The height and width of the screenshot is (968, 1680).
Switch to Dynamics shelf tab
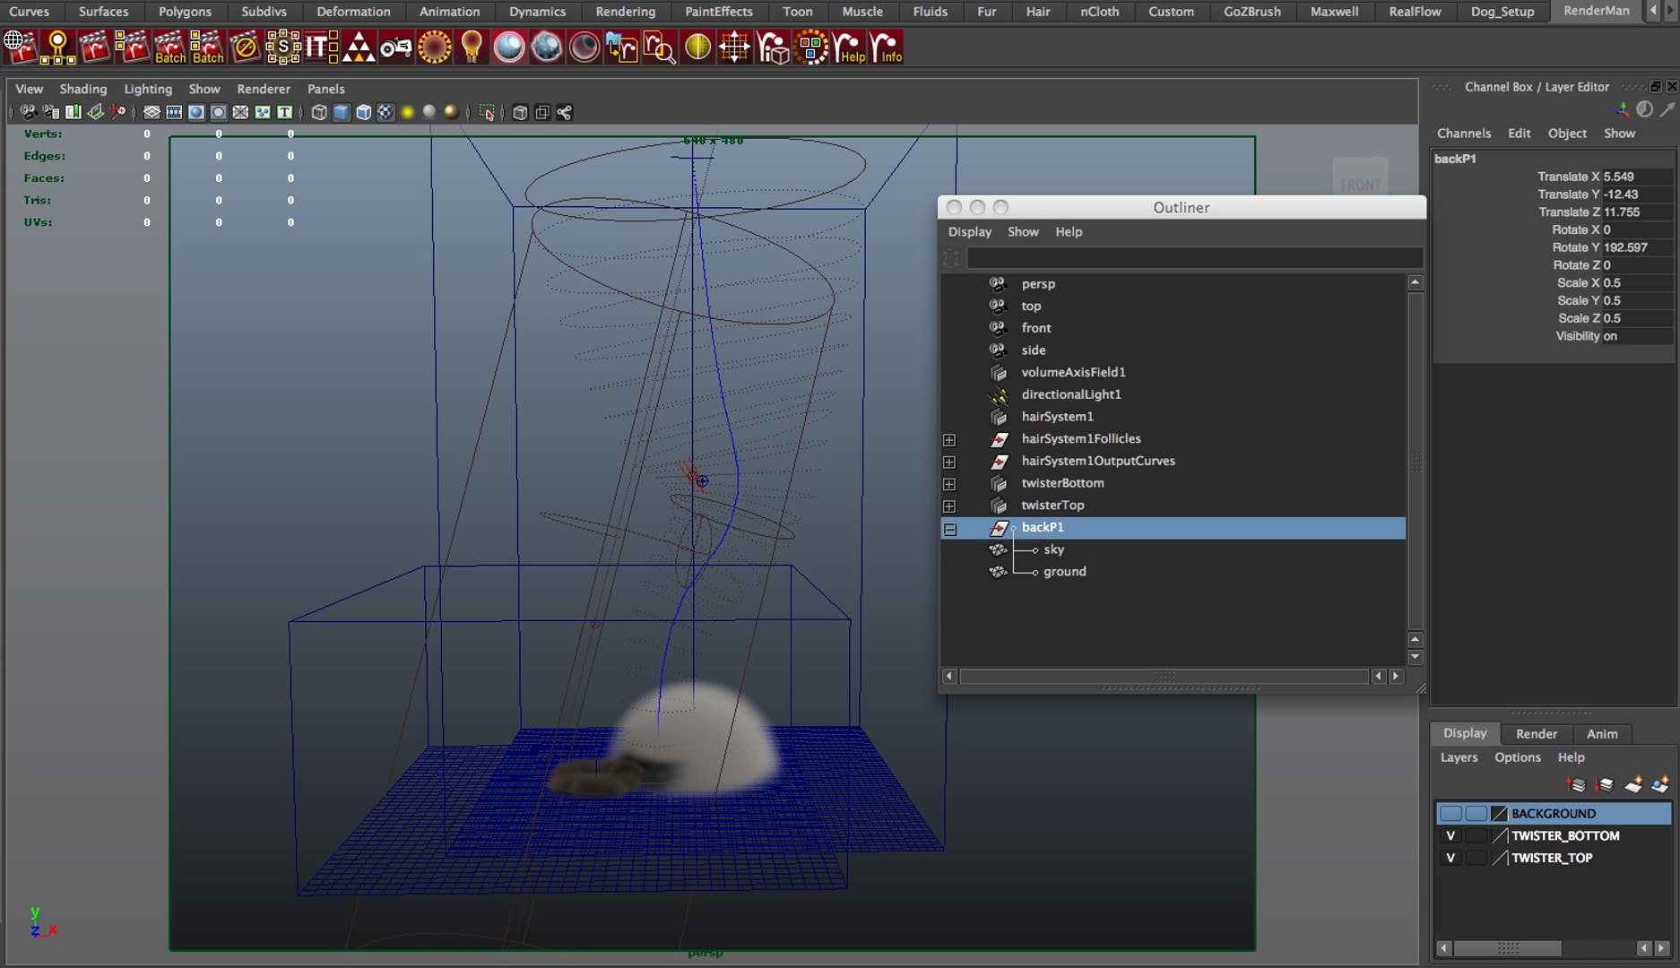(537, 12)
